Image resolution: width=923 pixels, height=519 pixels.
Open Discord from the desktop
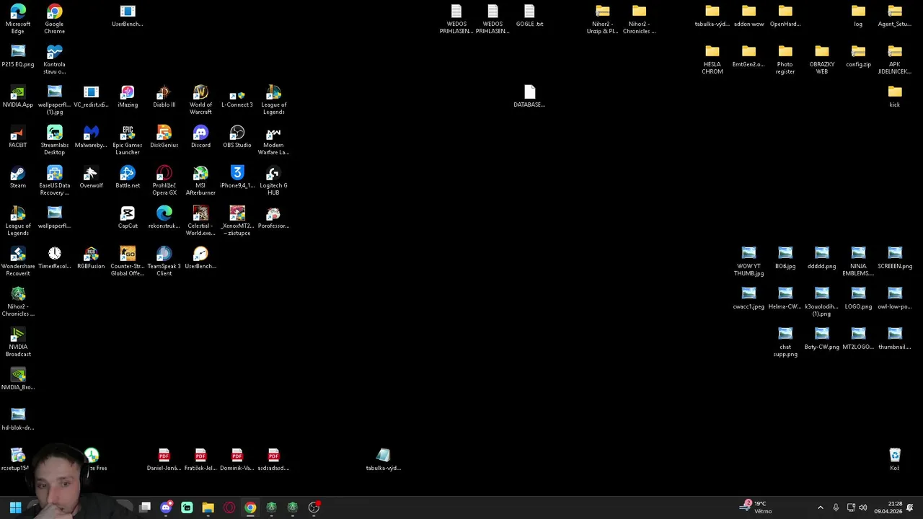(x=200, y=138)
